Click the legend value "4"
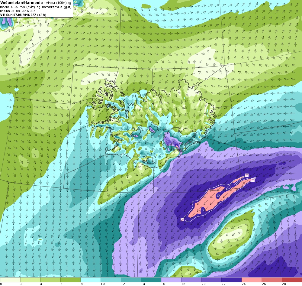 click(x=41, y=284)
